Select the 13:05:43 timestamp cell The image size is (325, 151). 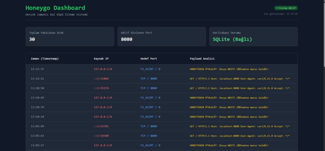(x=37, y=136)
